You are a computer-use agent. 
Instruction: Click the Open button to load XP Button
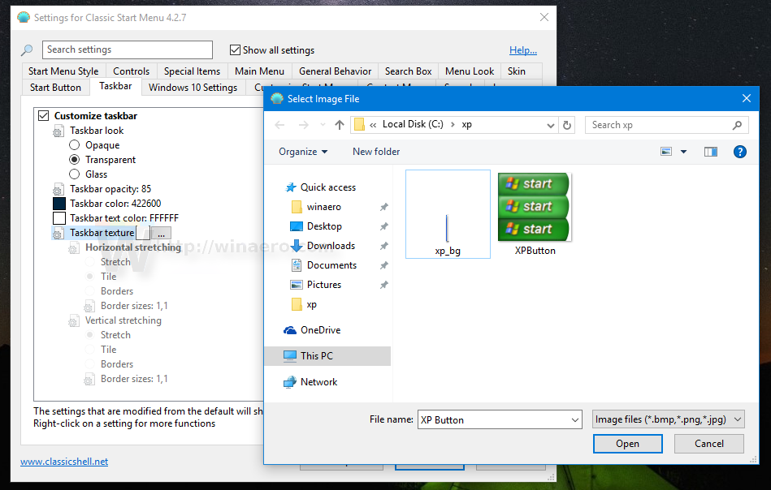click(x=627, y=443)
